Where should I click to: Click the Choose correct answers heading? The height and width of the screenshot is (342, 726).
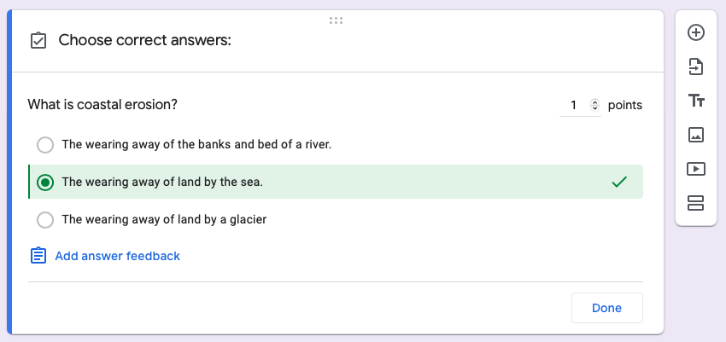pos(144,41)
